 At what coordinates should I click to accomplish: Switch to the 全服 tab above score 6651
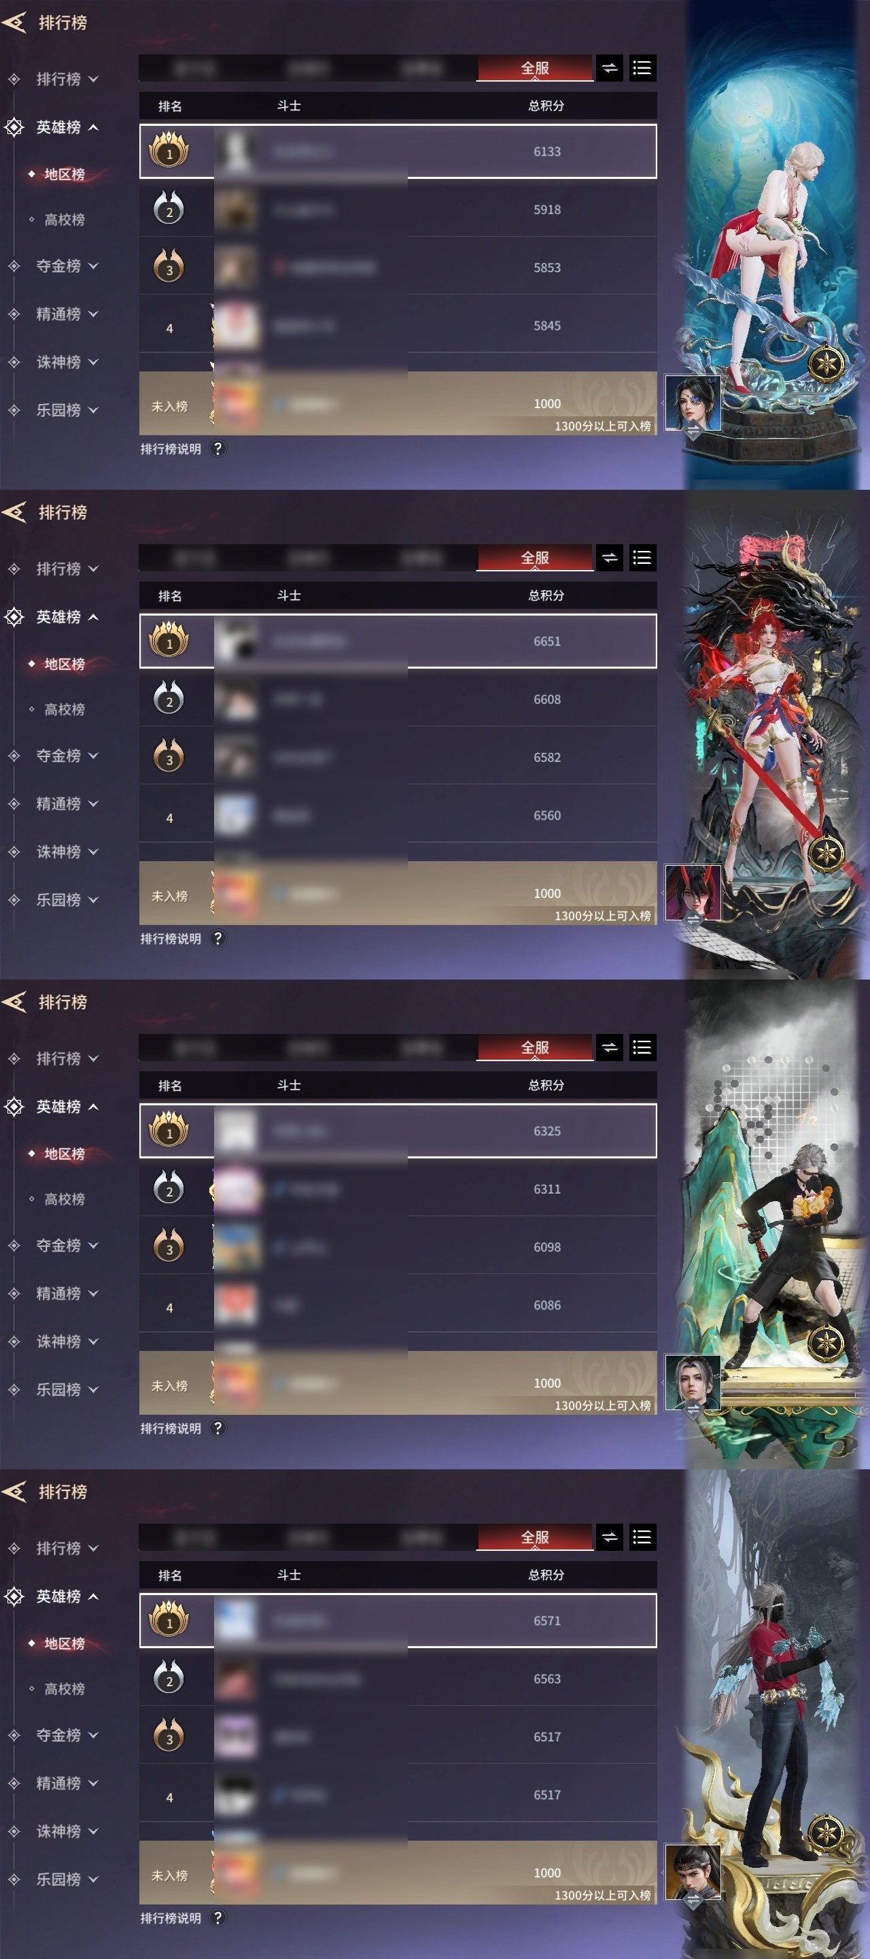point(535,558)
